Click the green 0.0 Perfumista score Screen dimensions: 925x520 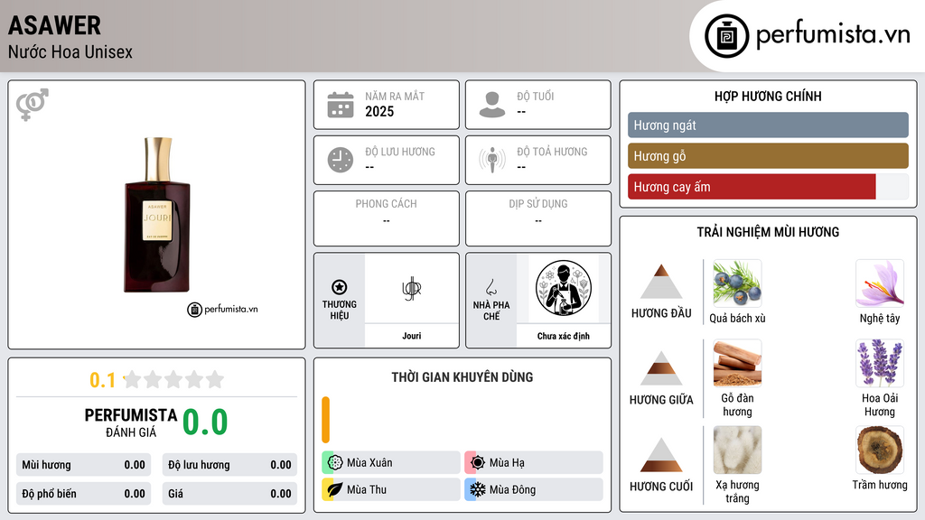pos(205,422)
